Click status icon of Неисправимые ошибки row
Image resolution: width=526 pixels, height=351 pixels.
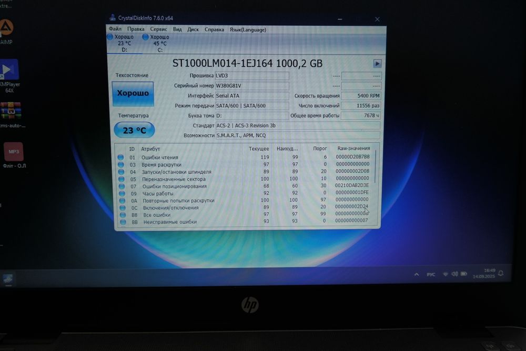pyautogui.click(x=123, y=222)
